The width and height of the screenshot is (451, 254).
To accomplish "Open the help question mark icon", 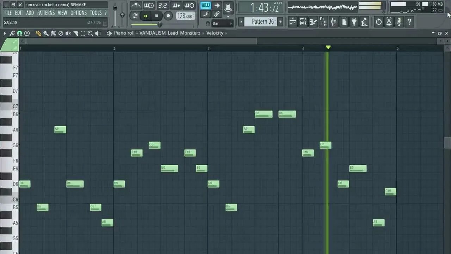I will (x=409, y=22).
